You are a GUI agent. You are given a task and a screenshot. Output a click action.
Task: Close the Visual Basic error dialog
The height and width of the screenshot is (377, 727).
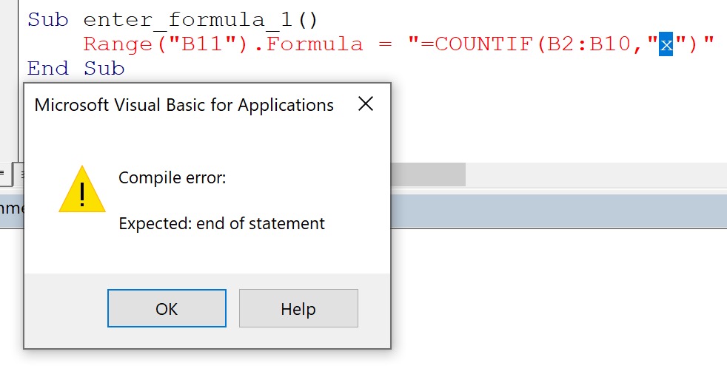point(365,104)
